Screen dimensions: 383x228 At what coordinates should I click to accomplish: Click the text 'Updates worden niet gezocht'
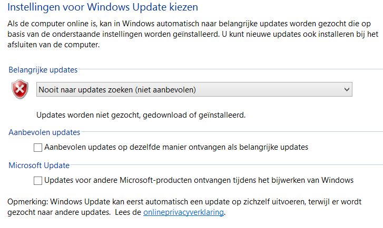click(x=141, y=115)
